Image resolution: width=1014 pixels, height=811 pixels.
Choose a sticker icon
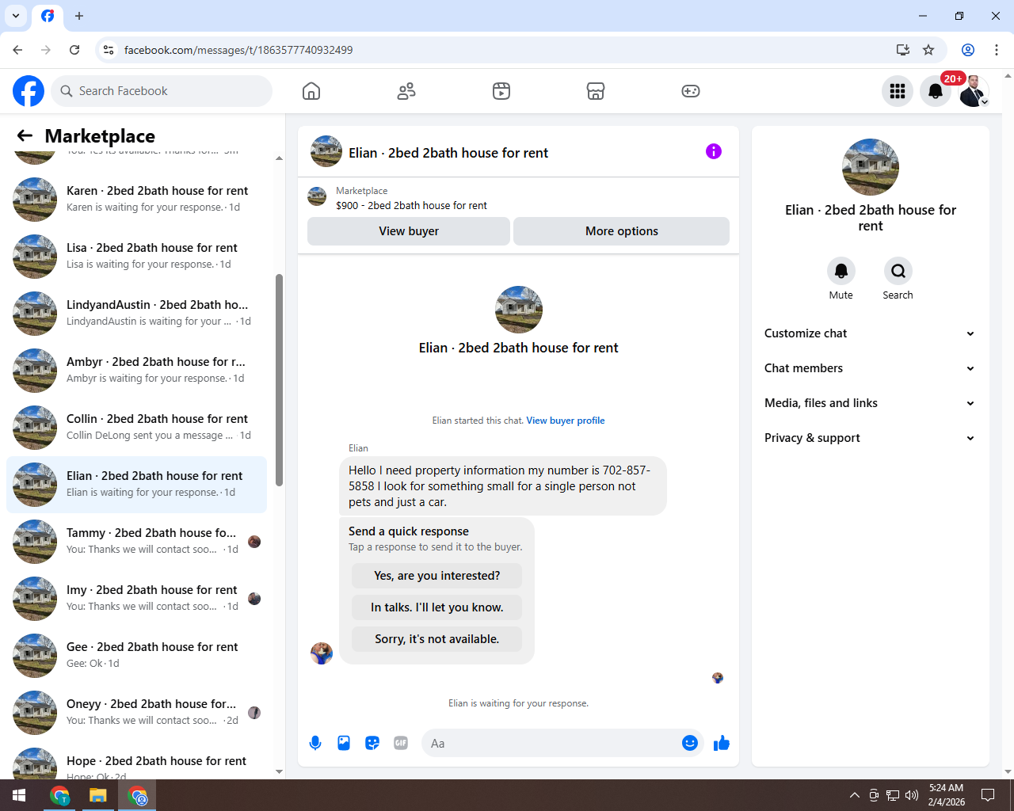372,743
